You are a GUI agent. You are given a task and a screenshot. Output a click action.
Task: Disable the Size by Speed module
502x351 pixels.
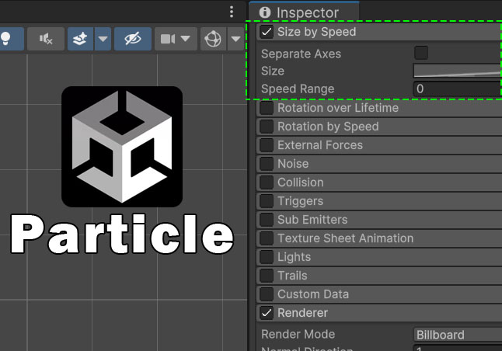click(x=267, y=32)
